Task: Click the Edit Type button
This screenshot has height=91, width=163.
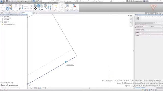Action: coord(158,23)
